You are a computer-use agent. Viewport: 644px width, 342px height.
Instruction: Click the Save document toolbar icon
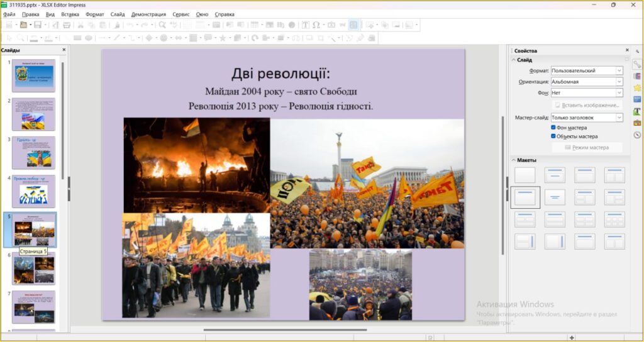pyautogui.click(x=38, y=25)
